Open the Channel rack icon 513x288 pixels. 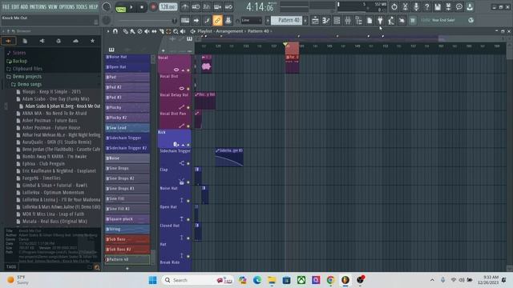click(x=337, y=21)
